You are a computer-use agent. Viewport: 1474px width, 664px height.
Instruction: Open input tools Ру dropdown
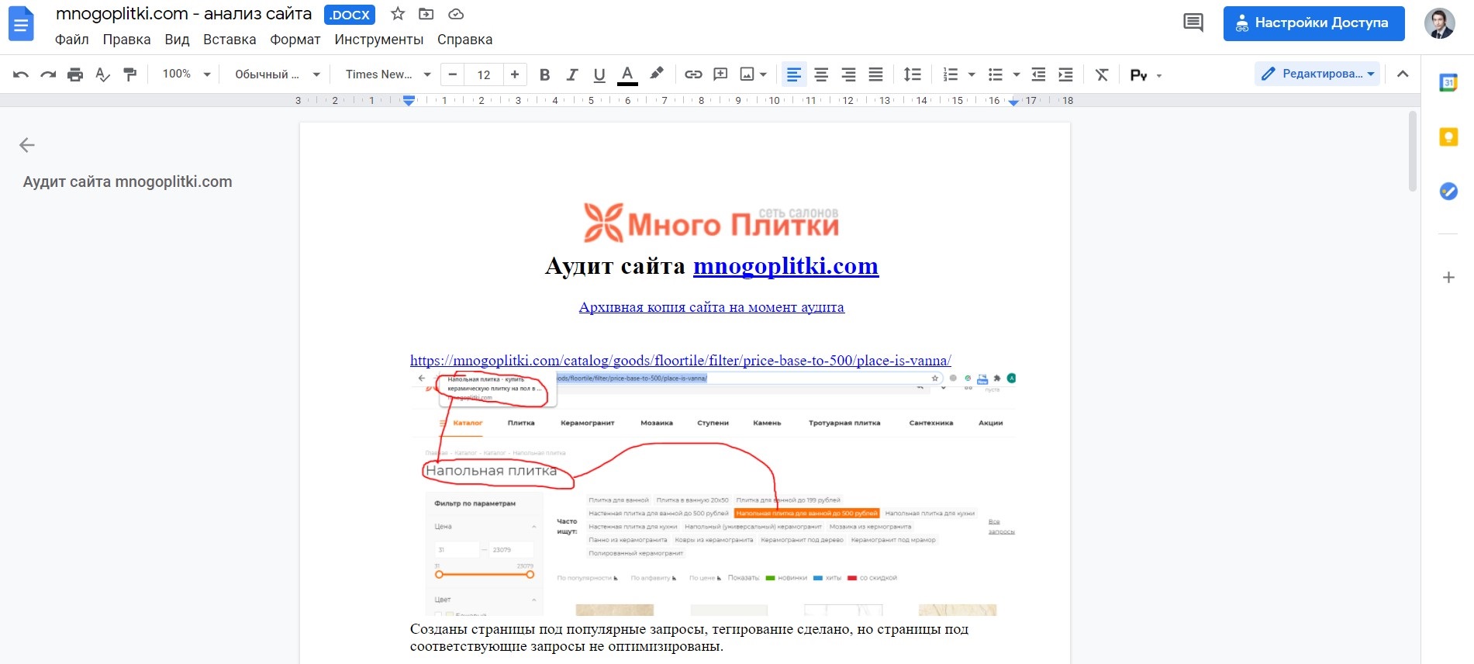point(1147,75)
